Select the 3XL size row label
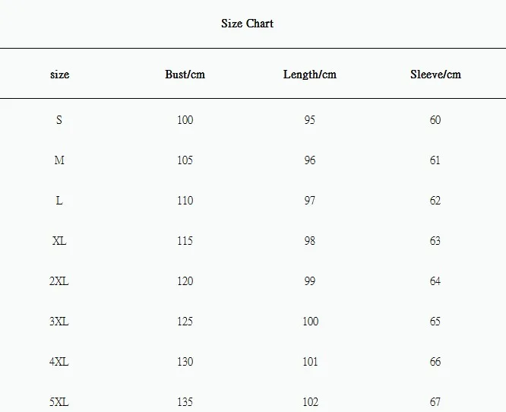 (x=59, y=322)
